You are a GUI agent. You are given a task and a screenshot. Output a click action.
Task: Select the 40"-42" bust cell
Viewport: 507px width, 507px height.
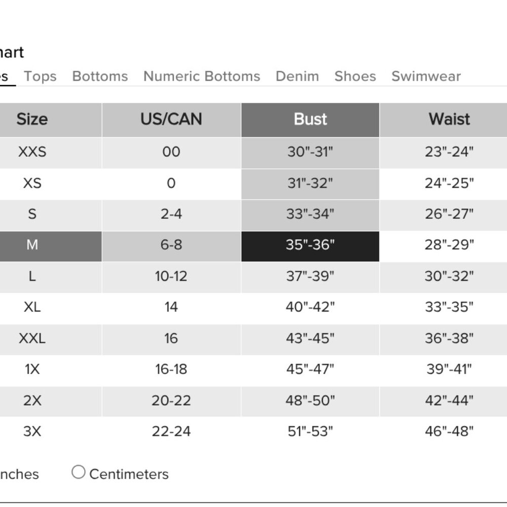[x=310, y=307]
